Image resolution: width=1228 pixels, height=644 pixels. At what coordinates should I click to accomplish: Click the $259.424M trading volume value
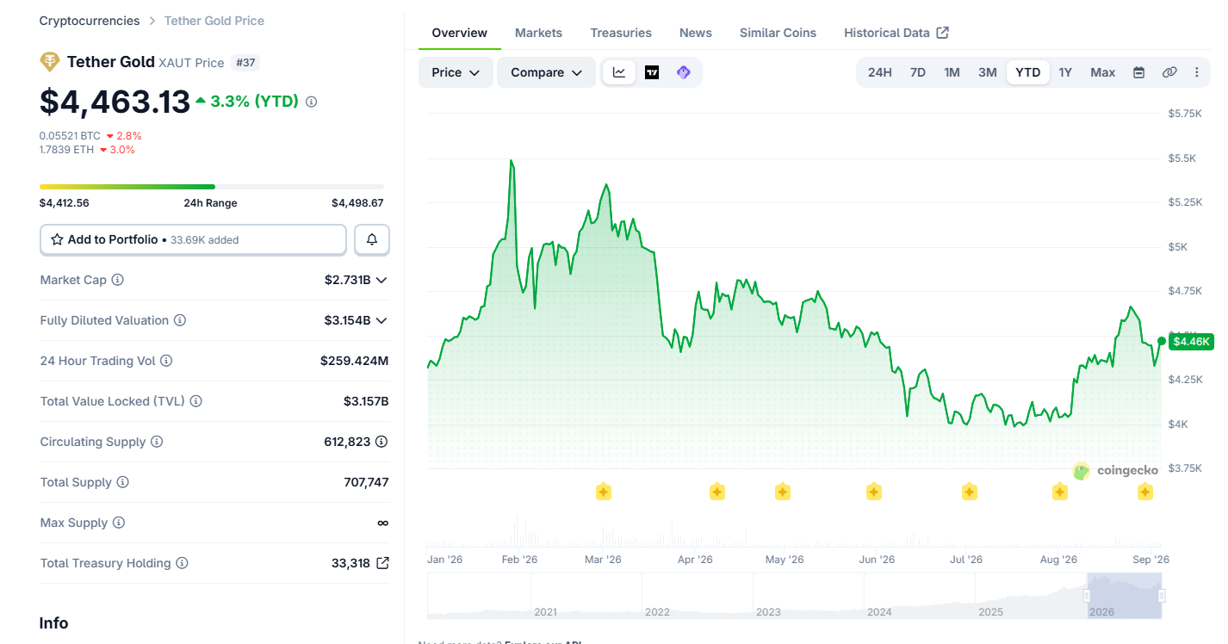(354, 361)
